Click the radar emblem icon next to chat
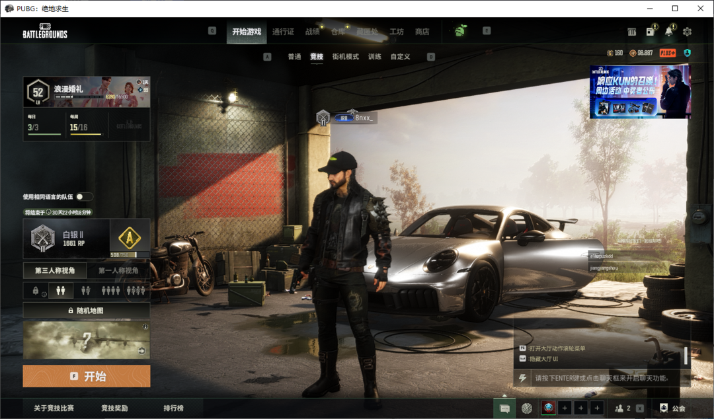Screen dimensions: 714x419 click(x=527, y=408)
